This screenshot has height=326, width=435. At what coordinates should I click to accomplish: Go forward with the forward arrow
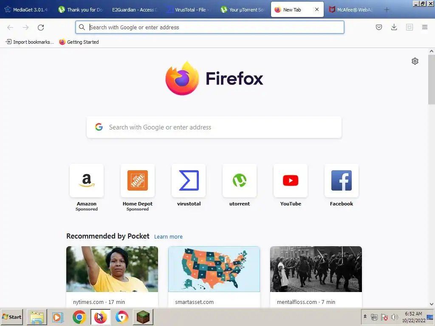tap(25, 27)
